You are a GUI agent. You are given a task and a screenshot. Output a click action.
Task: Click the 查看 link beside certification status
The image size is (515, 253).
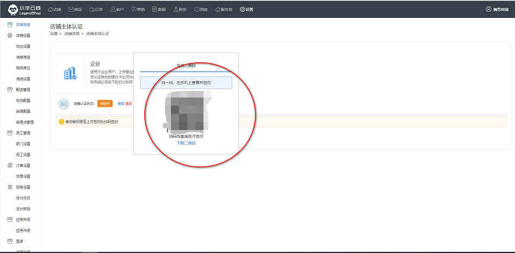point(121,103)
